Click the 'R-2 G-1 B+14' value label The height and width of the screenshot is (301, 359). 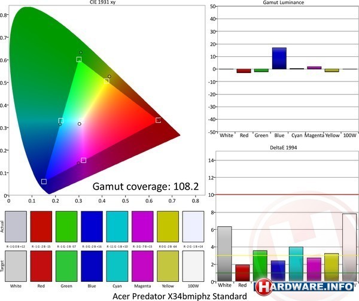tap(193, 247)
